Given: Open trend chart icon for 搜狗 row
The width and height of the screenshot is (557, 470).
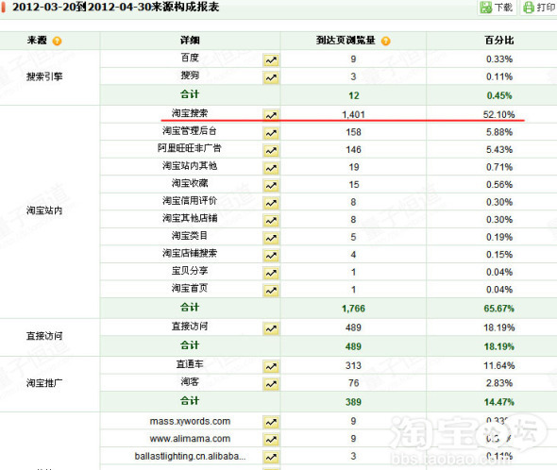Looking at the screenshot, I should [x=271, y=77].
